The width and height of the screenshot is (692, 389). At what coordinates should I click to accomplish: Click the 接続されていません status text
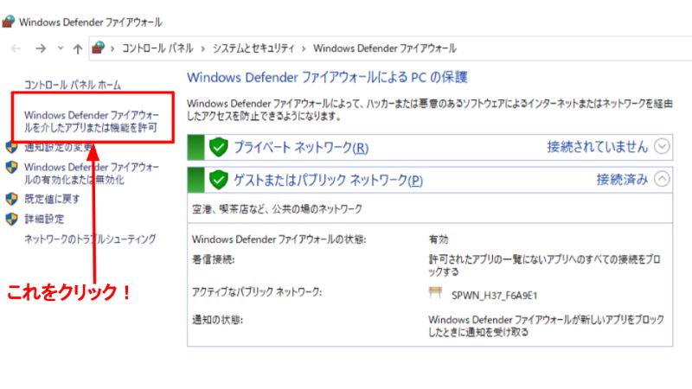pos(598,146)
